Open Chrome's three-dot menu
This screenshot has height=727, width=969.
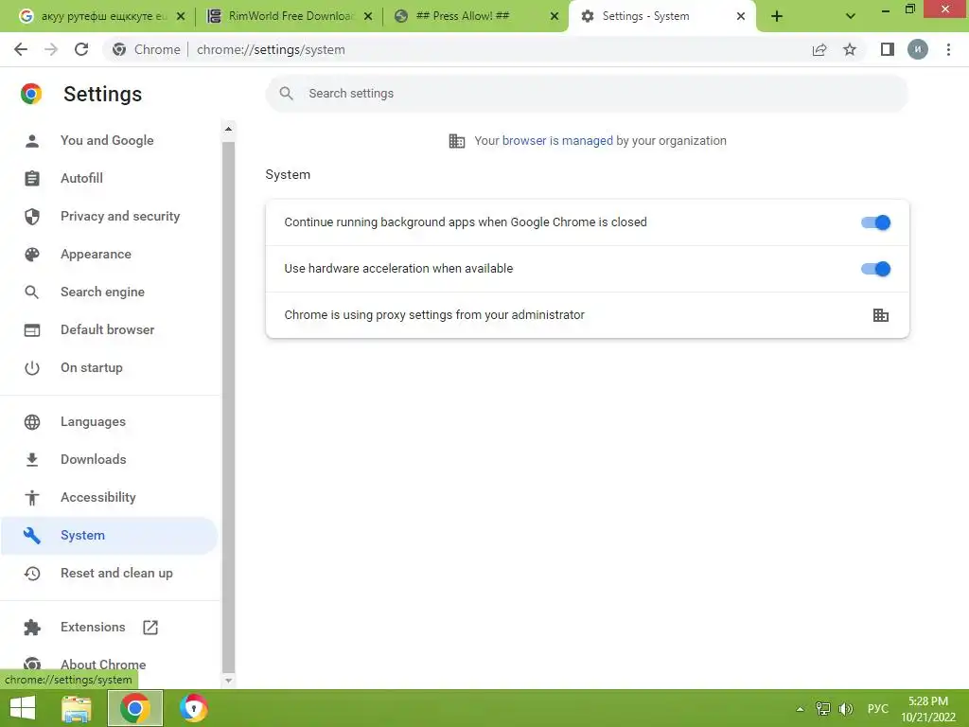[x=948, y=49]
